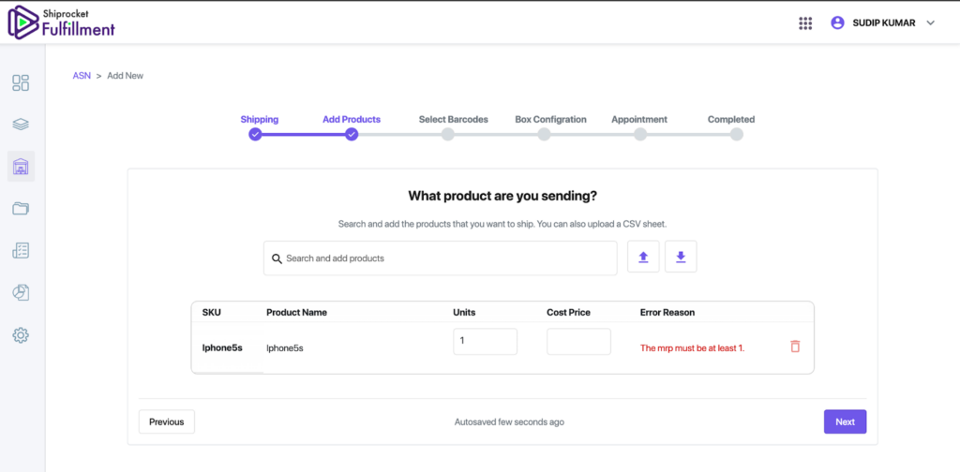This screenshot has width=960, height=472.
Task: Open the settings gear in sidebar
Action: [x=21, y=335]
